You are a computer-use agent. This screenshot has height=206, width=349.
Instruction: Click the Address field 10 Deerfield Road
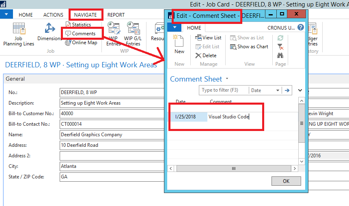112,145
